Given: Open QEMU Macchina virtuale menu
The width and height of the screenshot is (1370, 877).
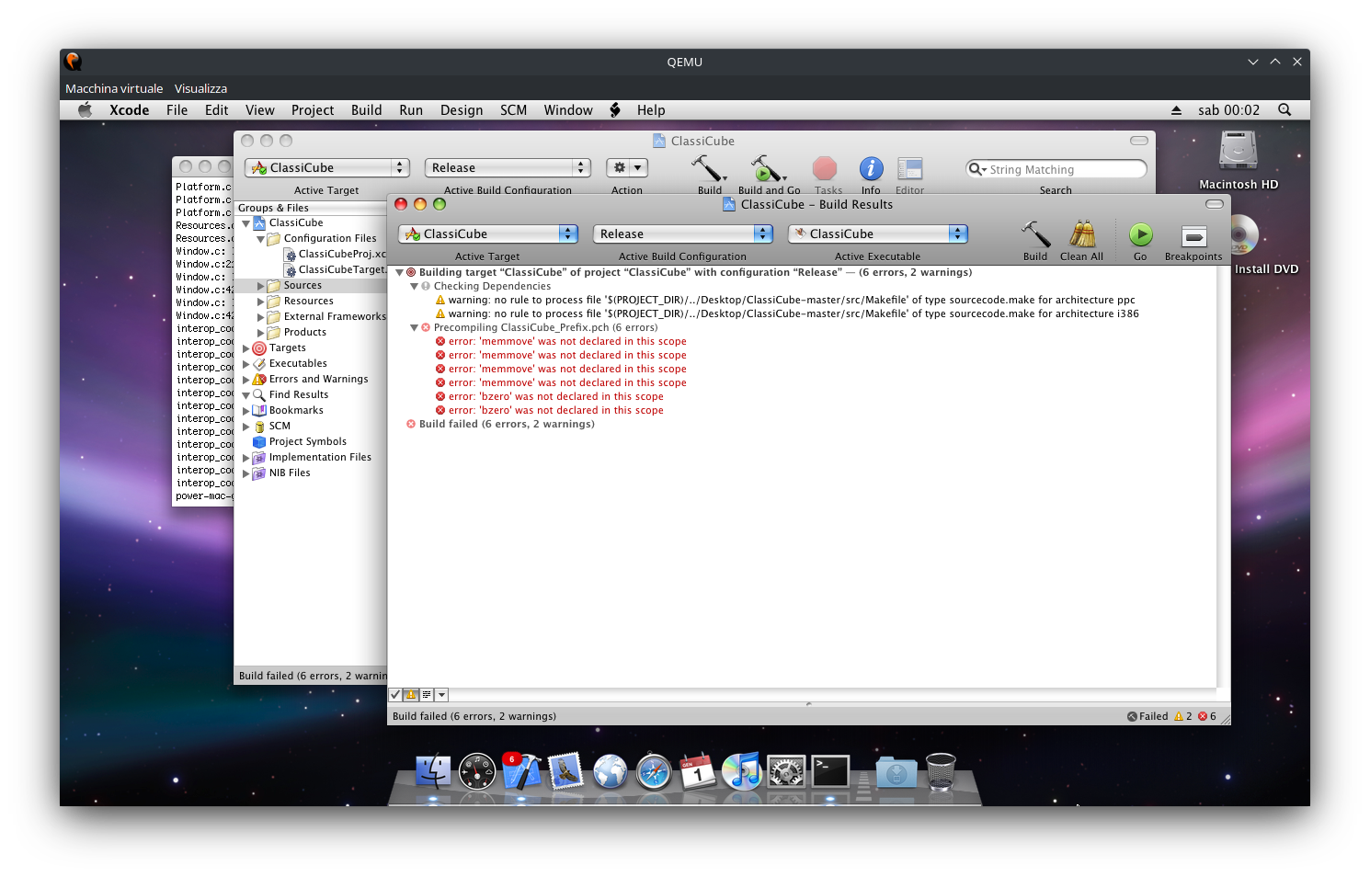Looking at the screenshot, I should (114, 89).
